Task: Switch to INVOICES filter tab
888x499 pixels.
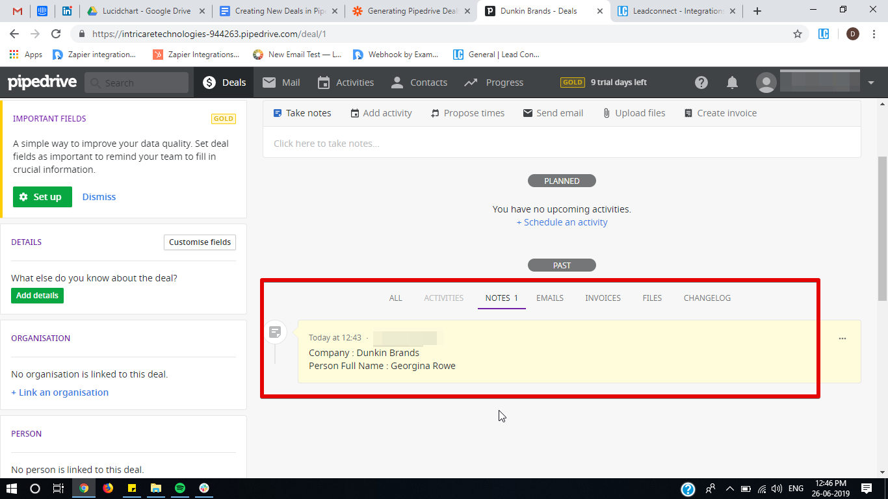Action: point(603,298)
